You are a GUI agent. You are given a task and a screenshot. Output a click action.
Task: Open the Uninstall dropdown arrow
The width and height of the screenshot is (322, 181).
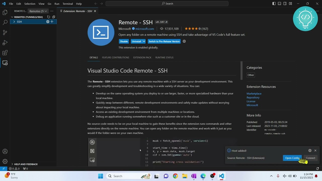(144, 41)
